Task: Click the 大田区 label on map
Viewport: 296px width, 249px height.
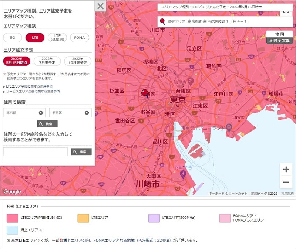Action: (154, 176)
